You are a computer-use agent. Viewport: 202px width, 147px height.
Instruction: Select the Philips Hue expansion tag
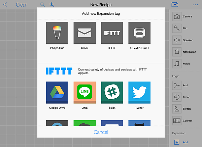pos(57,33)
